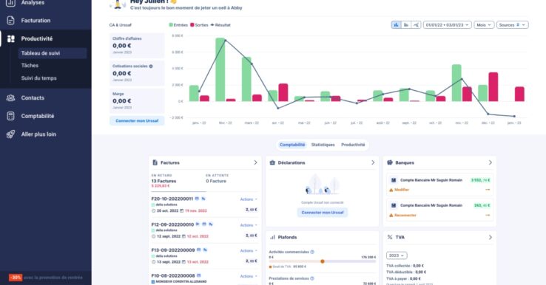Expand the Factures card chevron arrow
This screenshot has height=285, width=546.
point(255,162)
